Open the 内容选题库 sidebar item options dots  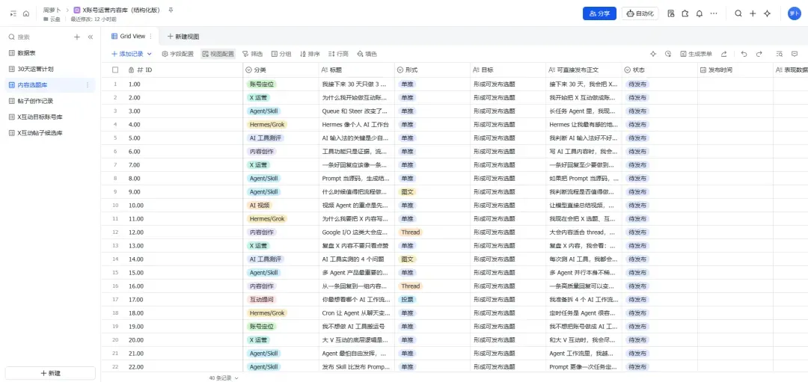coord(87,85)
